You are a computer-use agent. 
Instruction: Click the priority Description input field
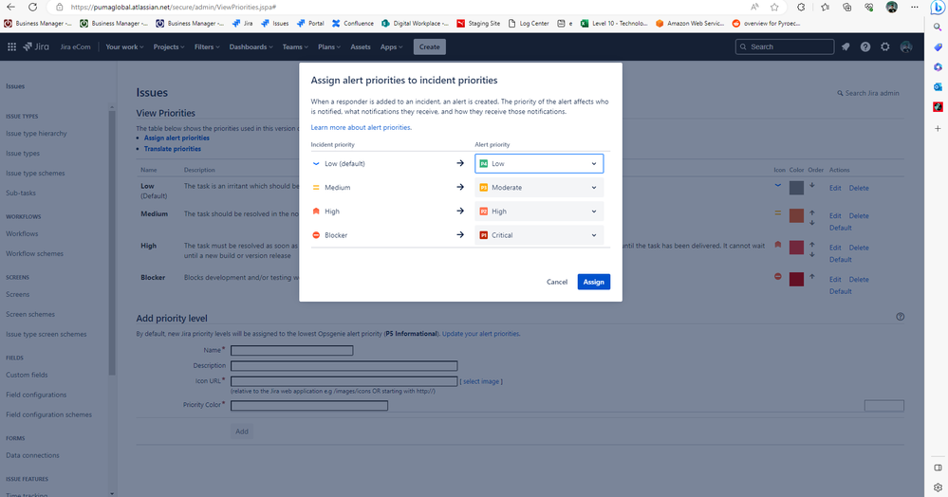point(344,366)
